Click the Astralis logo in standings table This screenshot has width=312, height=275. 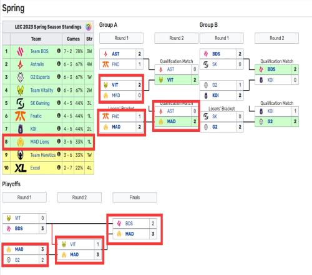click(x=20, y=64)
